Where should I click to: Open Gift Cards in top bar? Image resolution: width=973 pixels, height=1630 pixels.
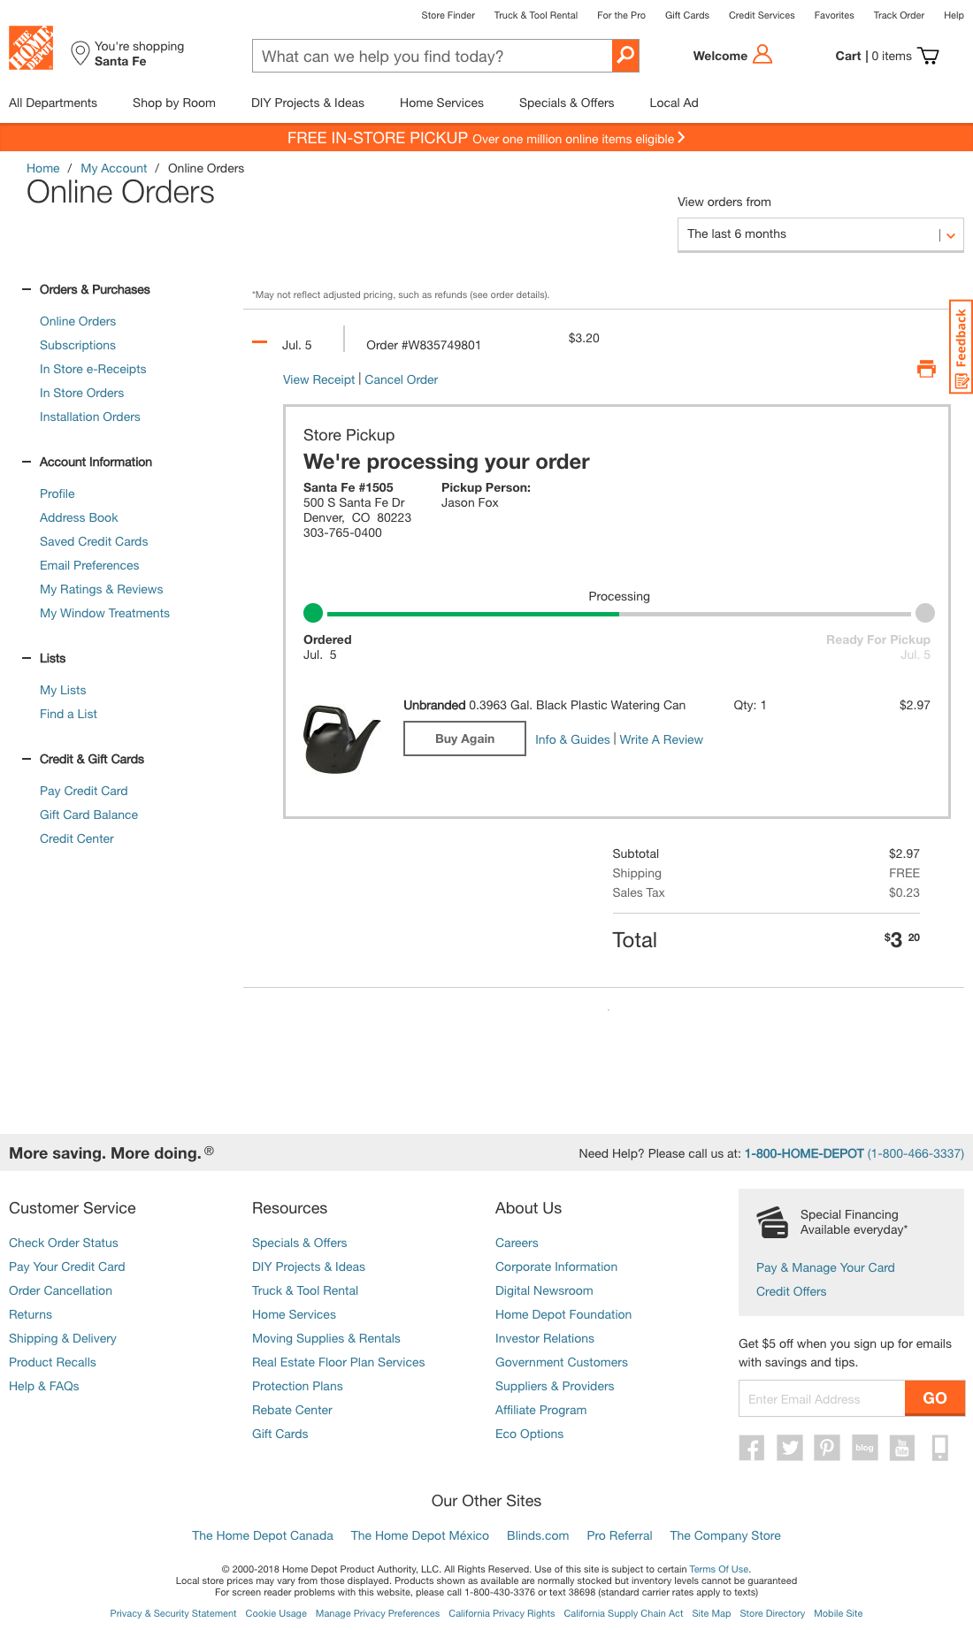(x=687, y=15)
